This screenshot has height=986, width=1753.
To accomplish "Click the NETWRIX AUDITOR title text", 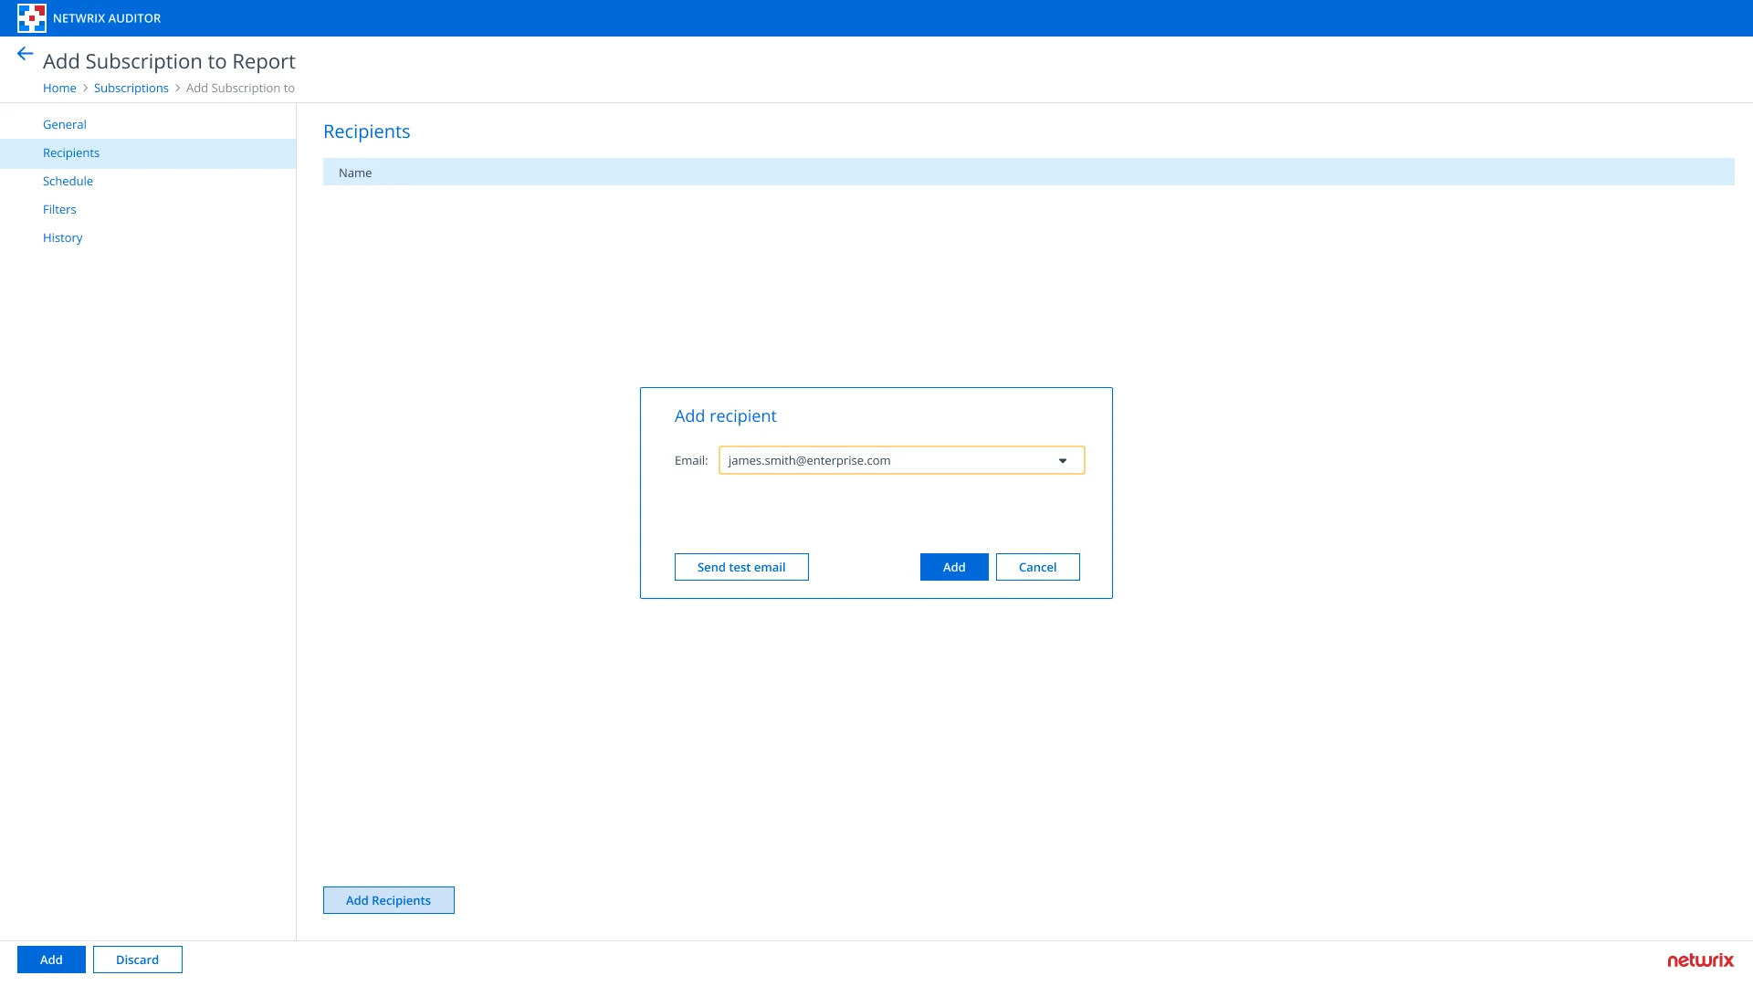I will pyautogui.click(x=107, y=18).
